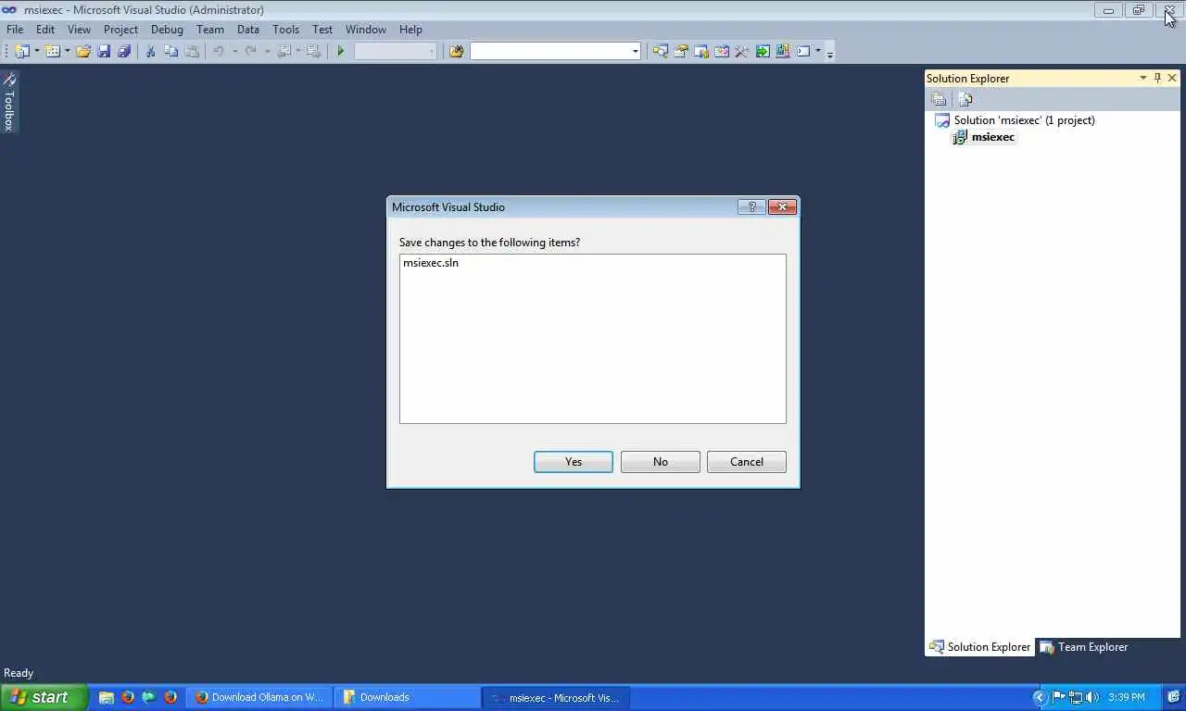This screenshot has height=711, width=1186.
Task: Click No in the save dialog
Action: click(660, 462)
